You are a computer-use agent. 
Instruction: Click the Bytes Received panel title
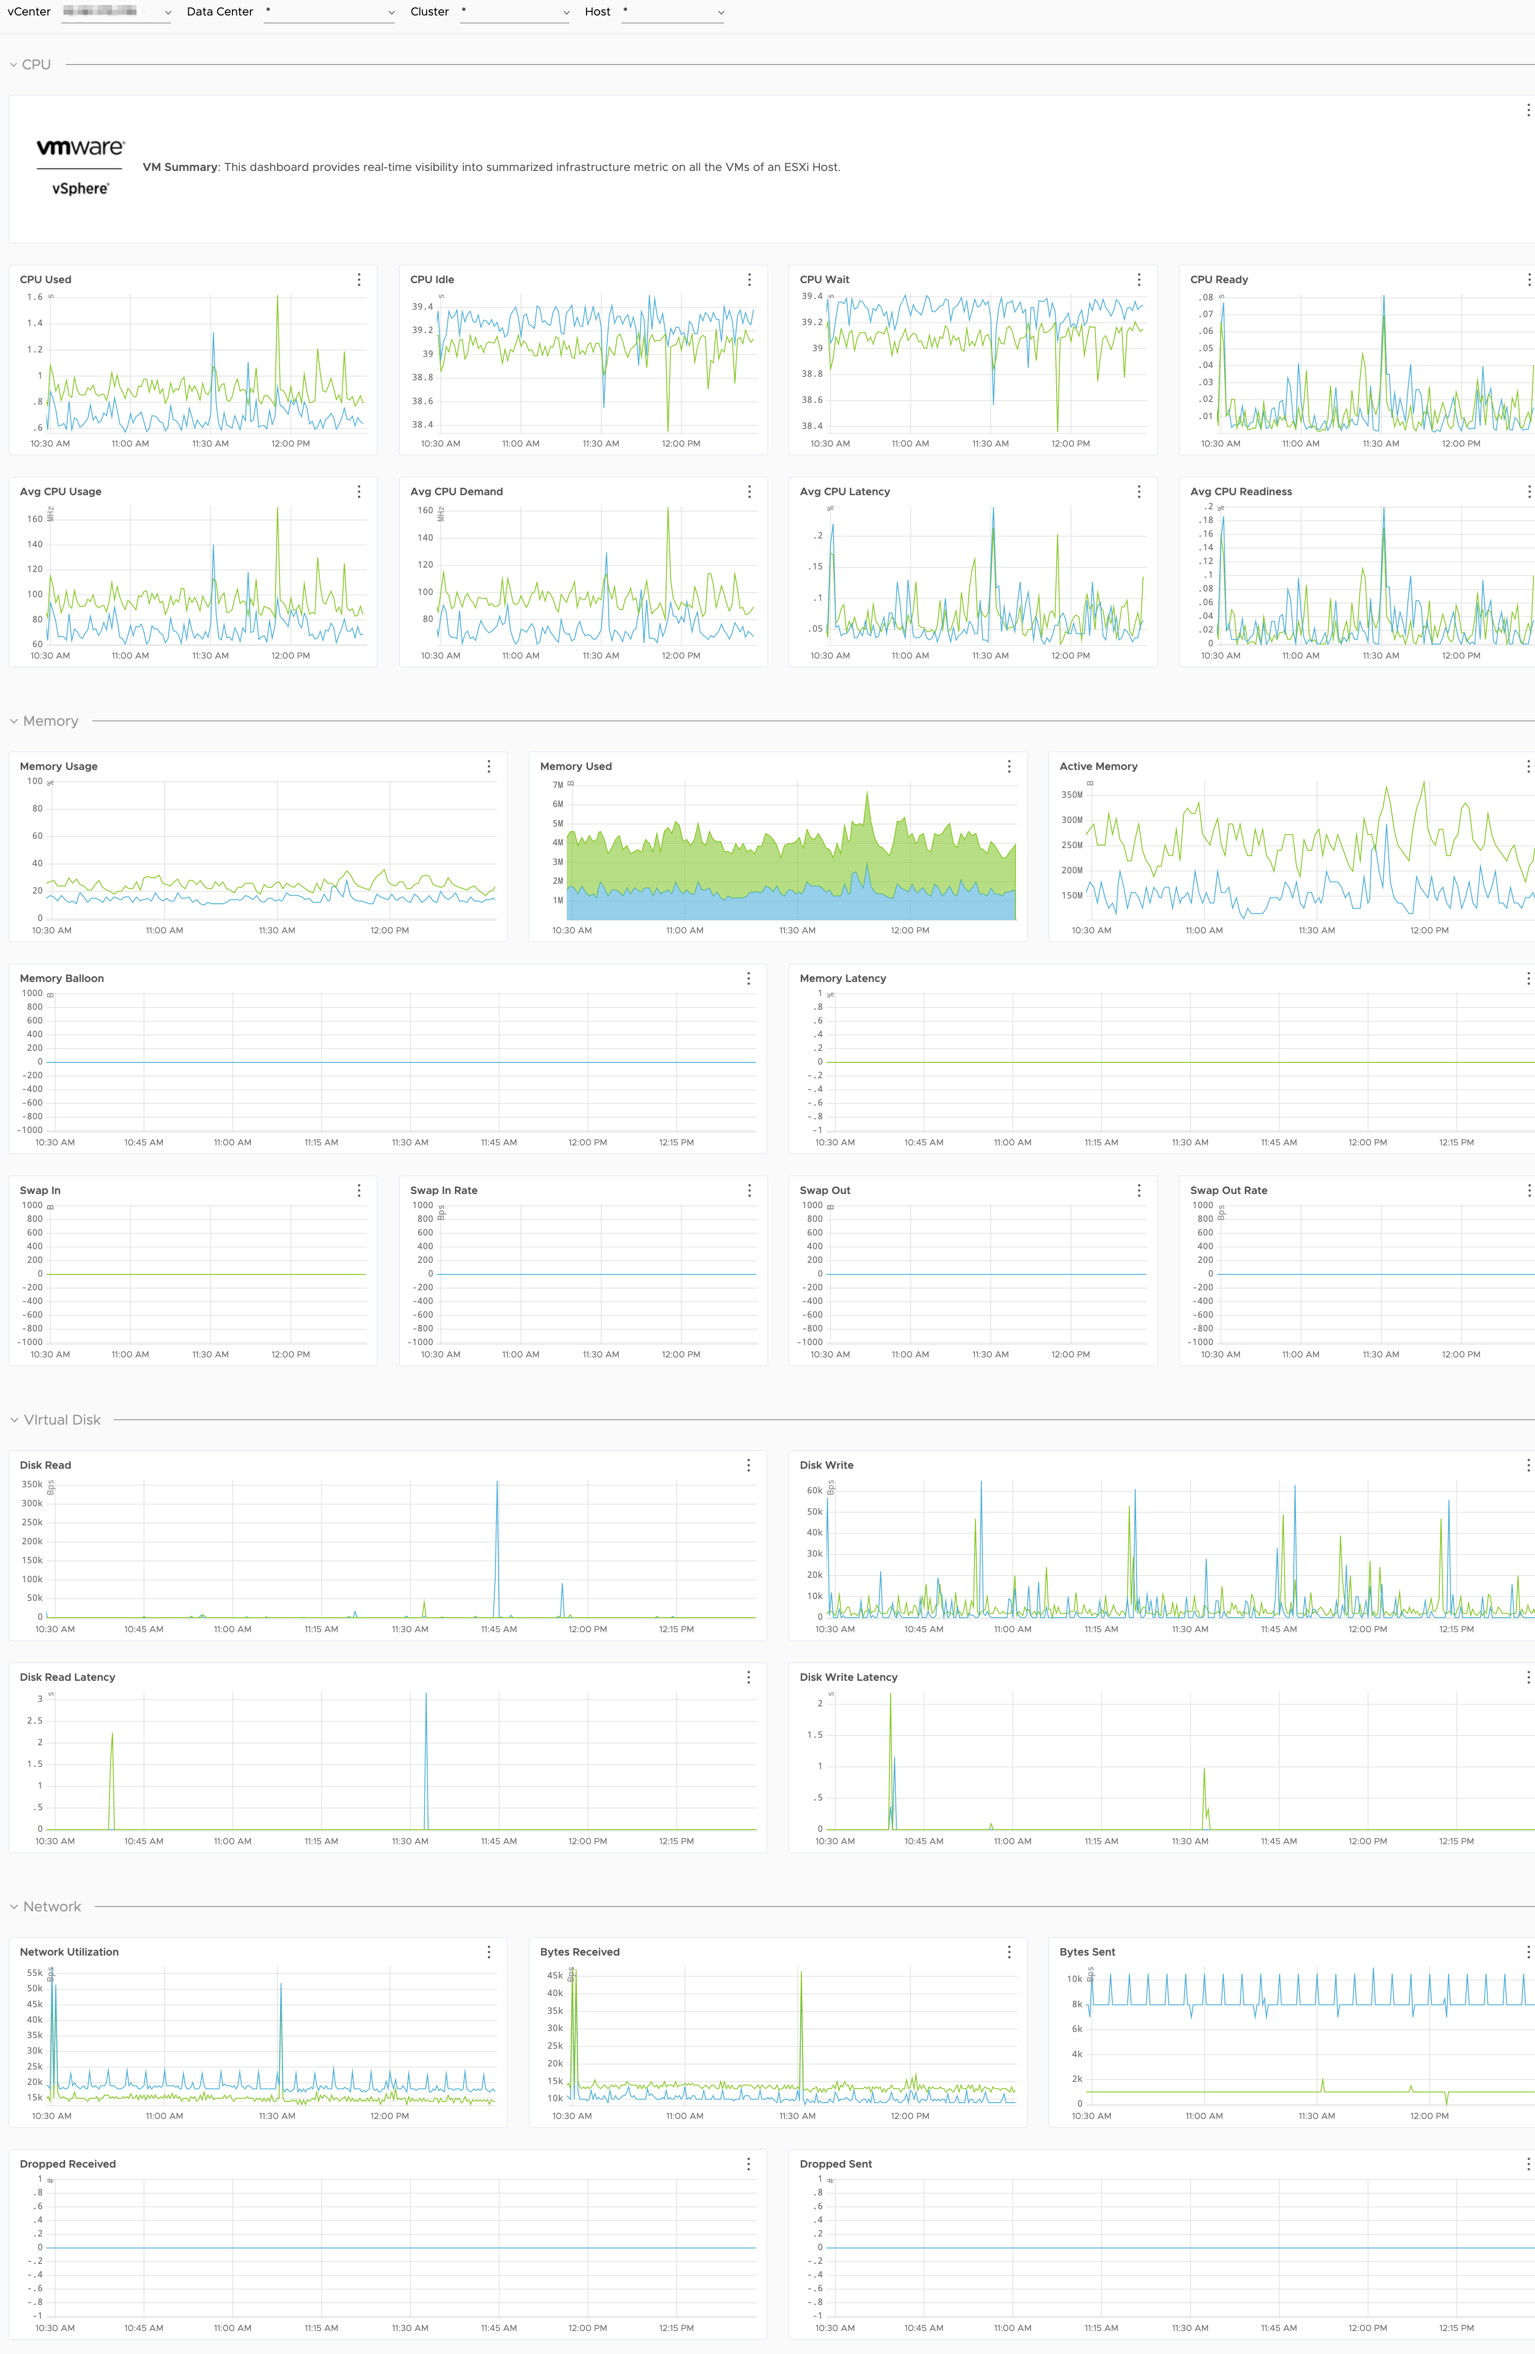point(580,1952)
